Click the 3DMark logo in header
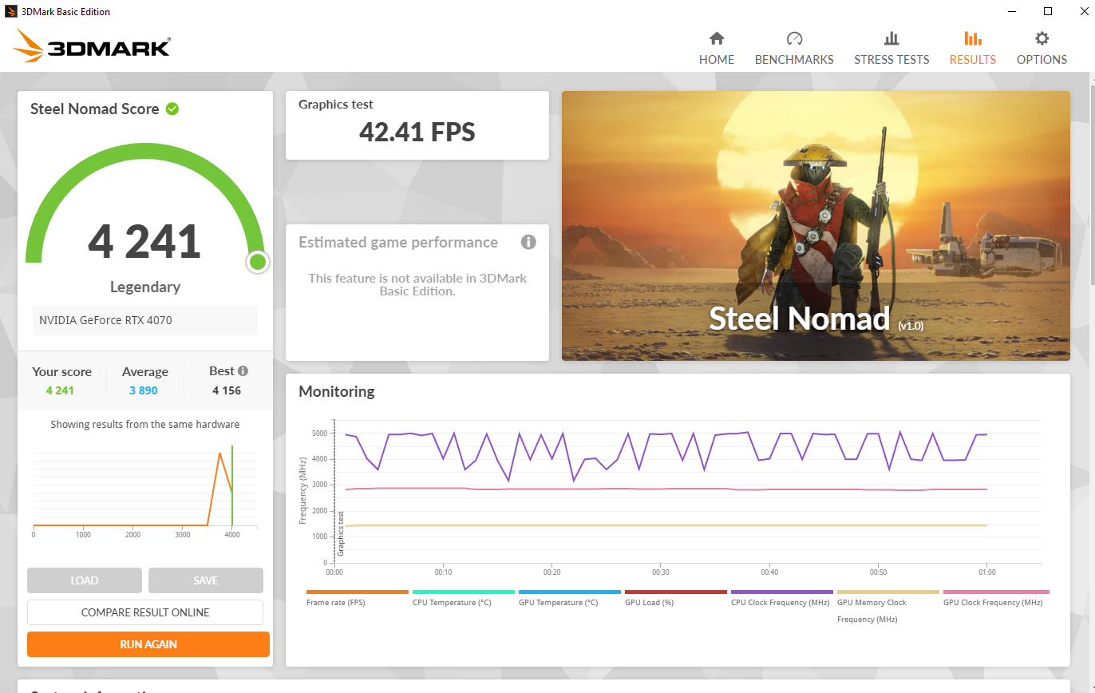The width and height of the screenshot is (1095, 693). (92, 47)
